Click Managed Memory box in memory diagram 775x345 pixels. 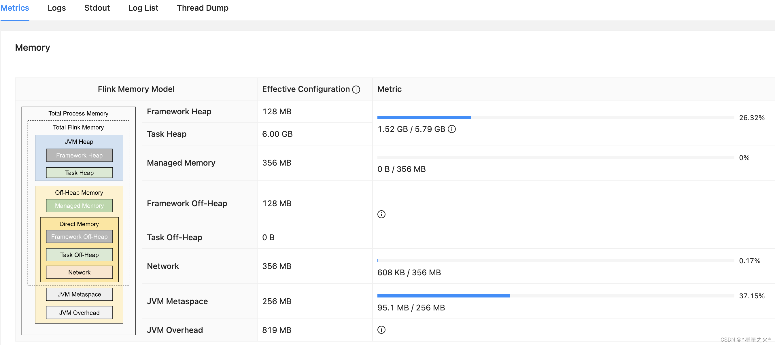click(x=79, y=205)
